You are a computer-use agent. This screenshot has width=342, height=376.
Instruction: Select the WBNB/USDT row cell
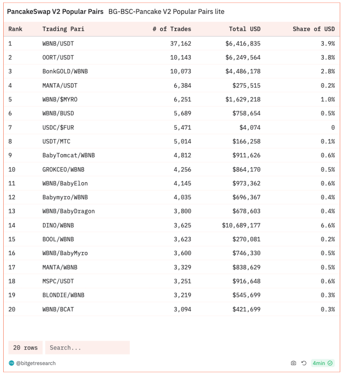coord(58,43)
